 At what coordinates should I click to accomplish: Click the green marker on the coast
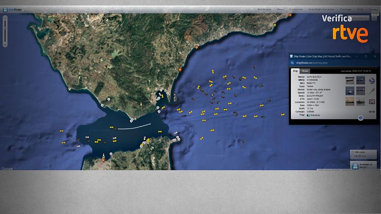(x=275, y=25)
